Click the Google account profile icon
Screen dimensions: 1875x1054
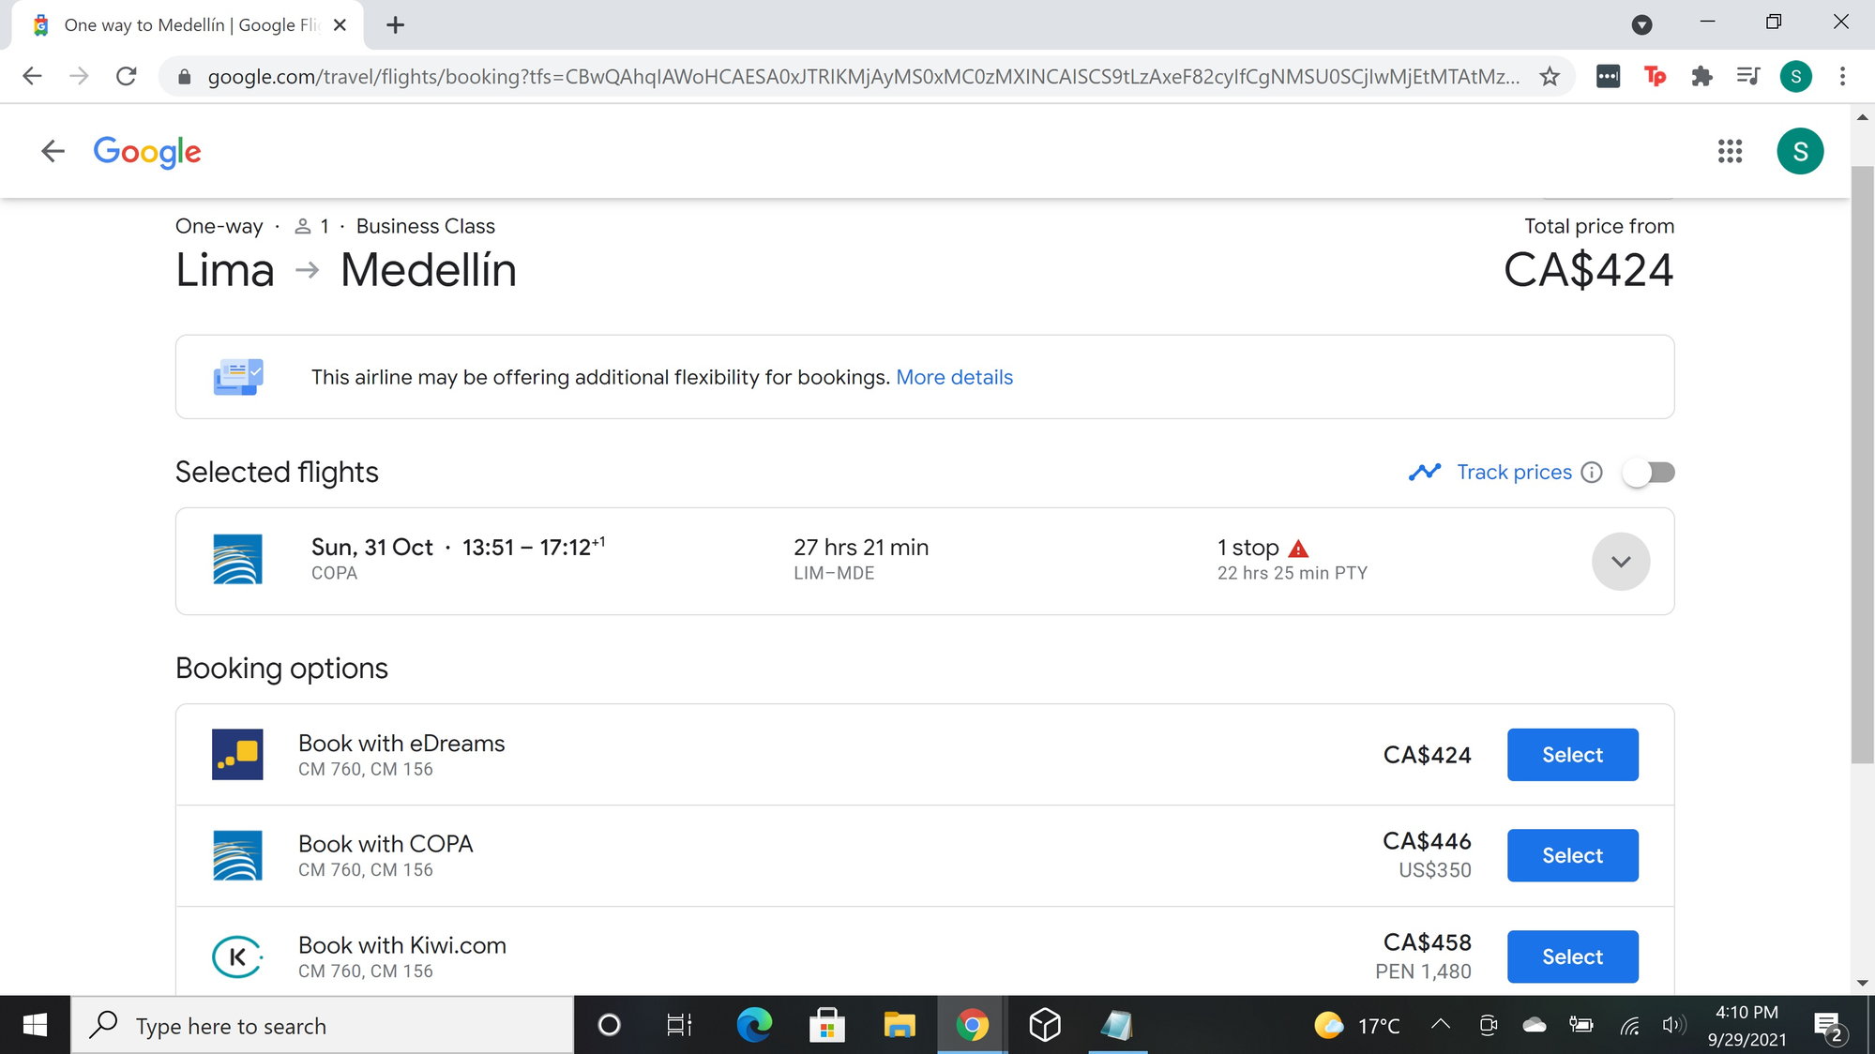1799,151
